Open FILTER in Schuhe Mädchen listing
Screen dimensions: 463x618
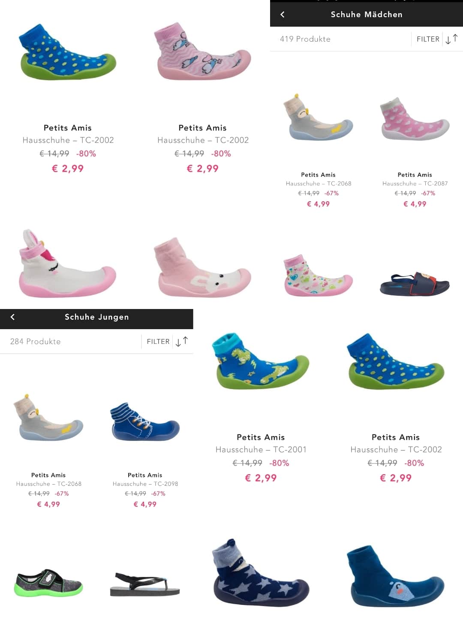(x=428, y=39)
